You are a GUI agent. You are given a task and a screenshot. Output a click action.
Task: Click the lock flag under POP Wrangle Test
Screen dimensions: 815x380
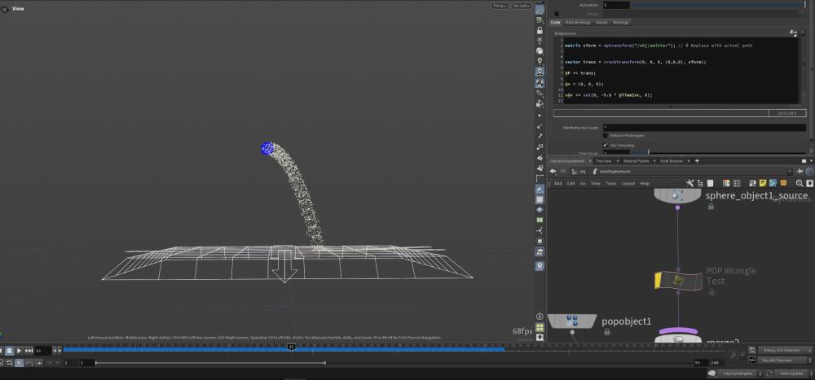click(x=711, y=292)
